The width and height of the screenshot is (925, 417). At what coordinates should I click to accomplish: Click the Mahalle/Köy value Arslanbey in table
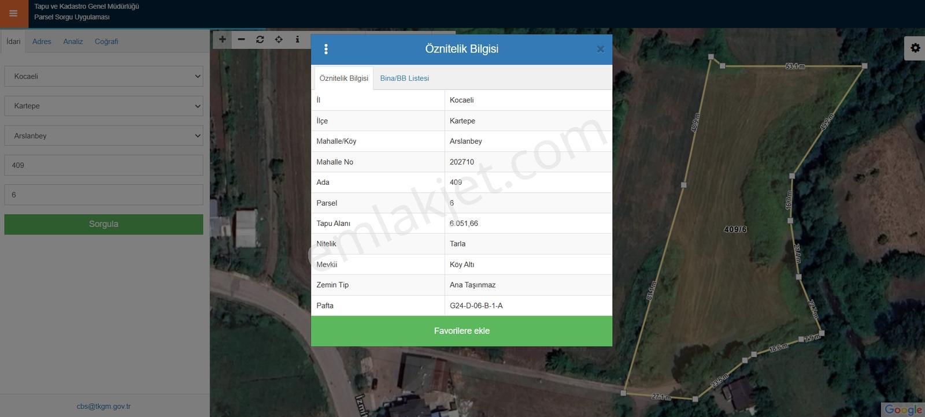466,141
